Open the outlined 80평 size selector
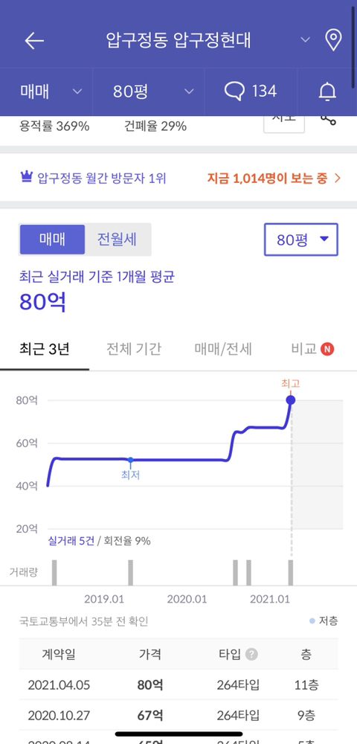The image size is (357, 744). point(301,240)
